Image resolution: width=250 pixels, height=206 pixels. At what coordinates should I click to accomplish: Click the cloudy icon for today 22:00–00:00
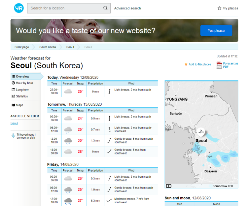point(68,91)
